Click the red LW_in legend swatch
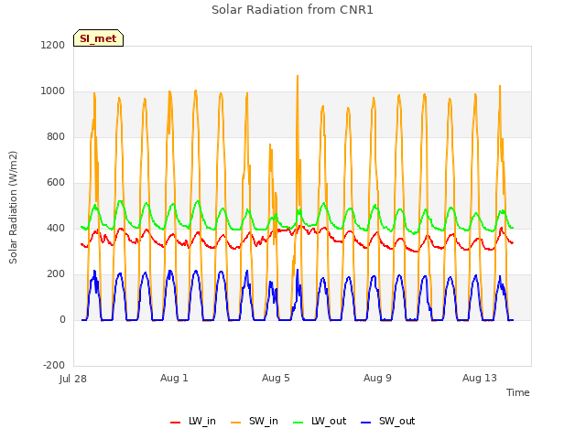Image resolution: width=586 pixels, height=439 pixels. (175, 423)
